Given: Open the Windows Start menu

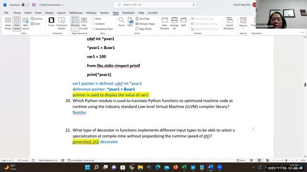Looking at the screenshot, I should (87, 167).
